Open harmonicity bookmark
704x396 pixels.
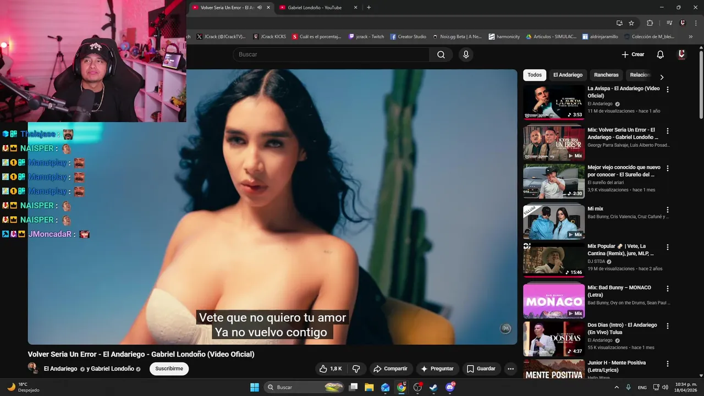click(x=504, y=37)
